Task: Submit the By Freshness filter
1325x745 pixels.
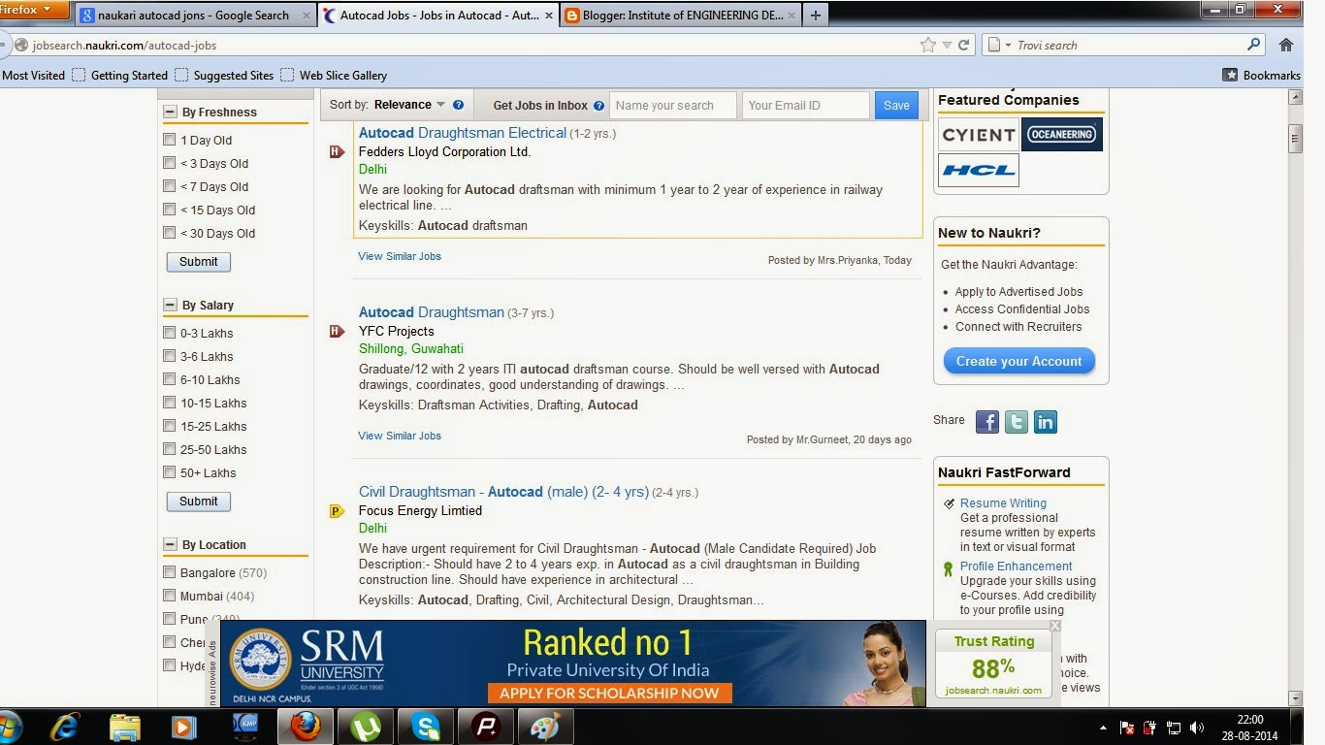Action: point(198,262)
